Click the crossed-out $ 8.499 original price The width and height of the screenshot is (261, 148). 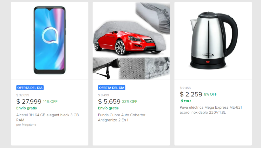103,95
